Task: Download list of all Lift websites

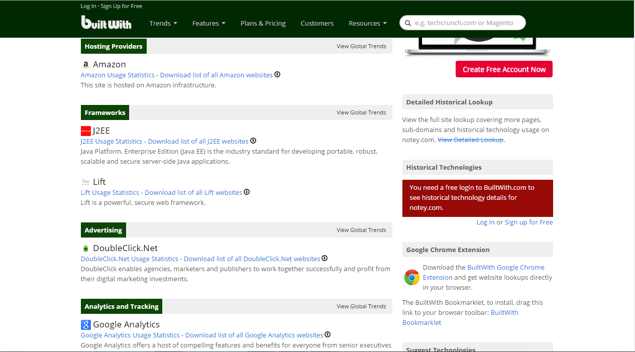Action: [193, 192]
